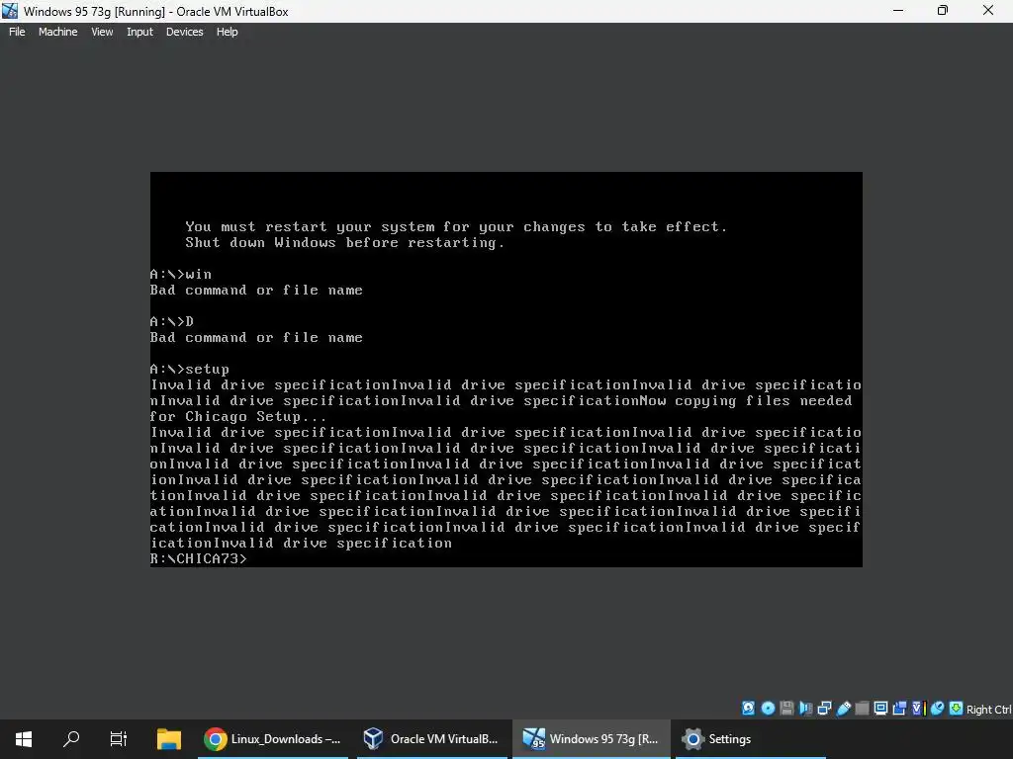Click the USB devices status icon

point(844,708)
